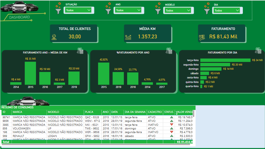265x149 pixels.
Task: Click calculator icon on Faturamento Ano chart
Action: tap(80, 51)
